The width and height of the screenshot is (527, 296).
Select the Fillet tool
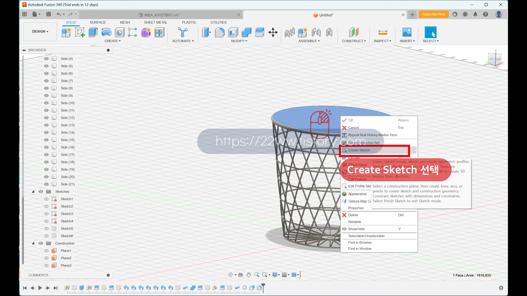pyautogui.click(x=220, y=32)
